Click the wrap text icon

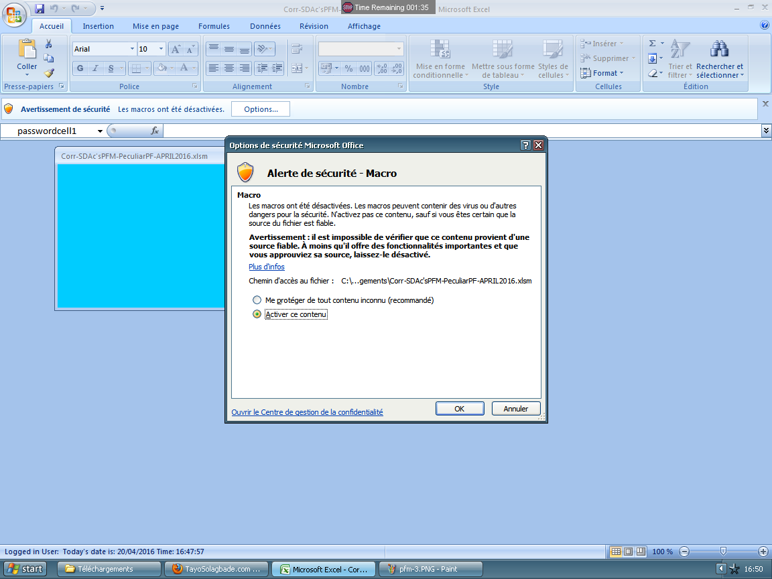297,49
